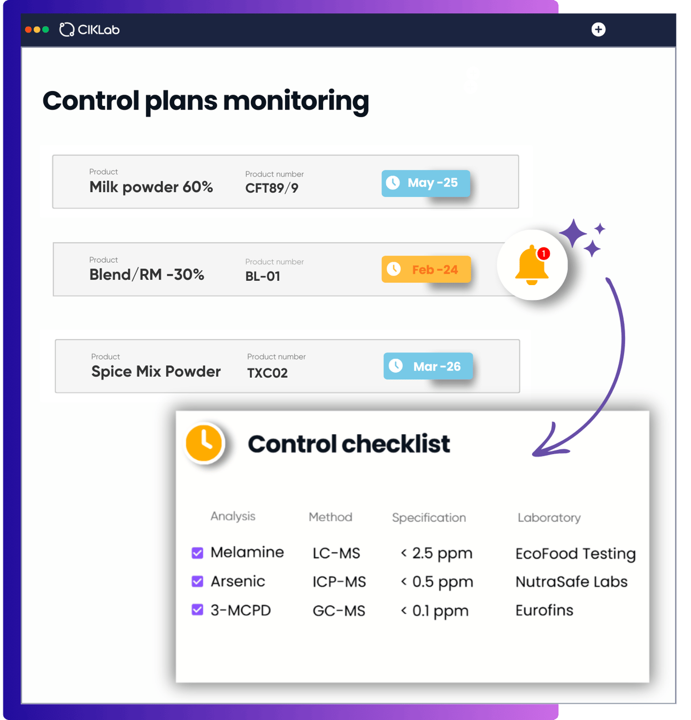The width and height of the screenshot is (691, 720).
Task: Click the < 2.5 ppm specification
Action: click(x=436, y=553)
